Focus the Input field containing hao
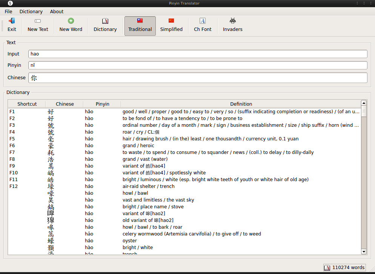 tap(198, 54)
